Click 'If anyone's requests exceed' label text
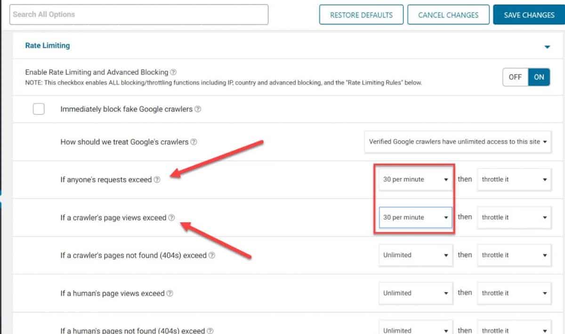This screenshot has height=334, width=565. click(x=106, y=179)
